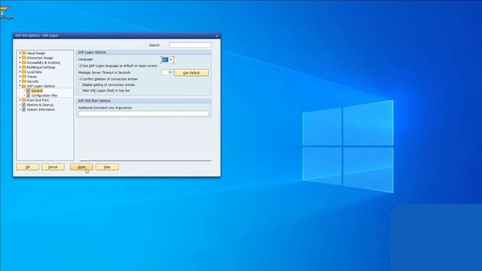Click the Interaction Design folder icon
482x271 pixels.
point(24,58)
